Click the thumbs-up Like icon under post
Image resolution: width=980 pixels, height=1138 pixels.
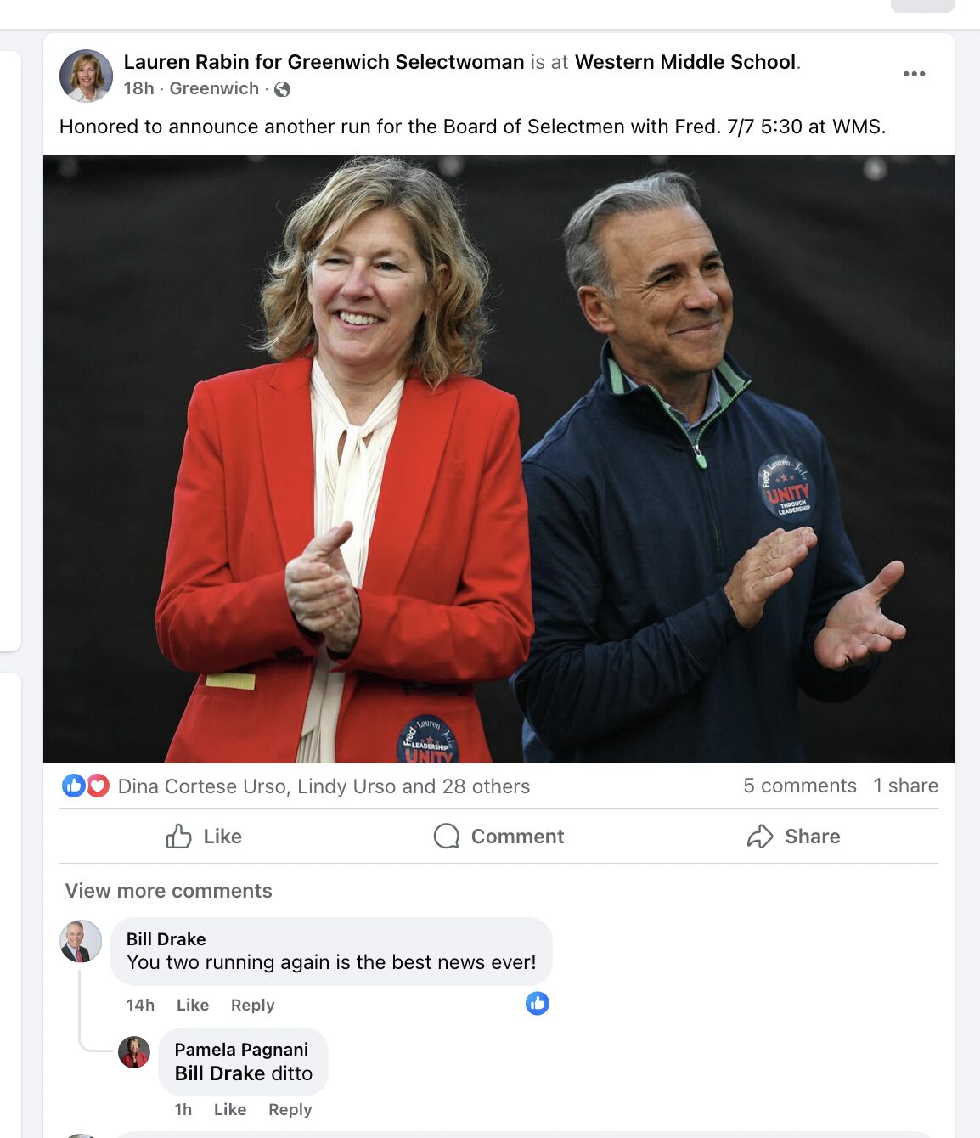pos(178,837)
